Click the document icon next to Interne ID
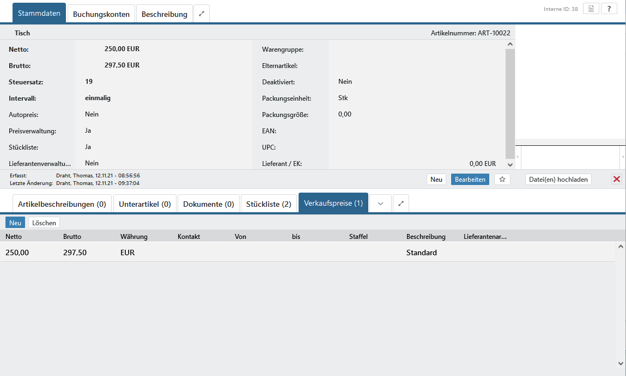Screen dimensions: 626x376 (x=591, y=9)
